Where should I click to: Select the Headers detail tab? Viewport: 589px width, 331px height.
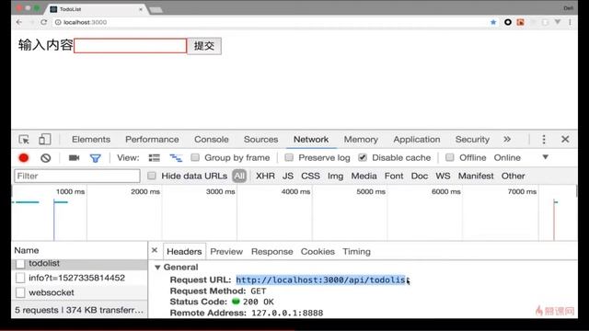pyautogui.click(x=184, y=251)
